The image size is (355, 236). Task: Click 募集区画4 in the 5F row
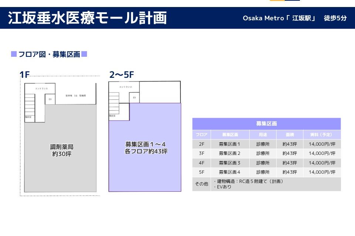click(x=230, y=172)
